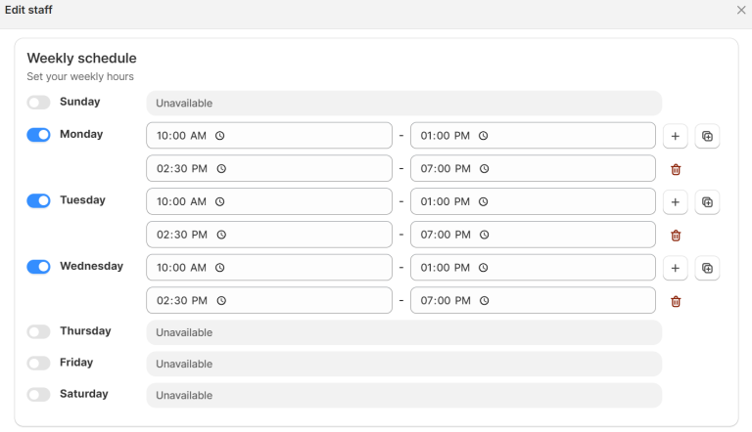Turn off Tuesday availability switch

click(x=38, y=201)
